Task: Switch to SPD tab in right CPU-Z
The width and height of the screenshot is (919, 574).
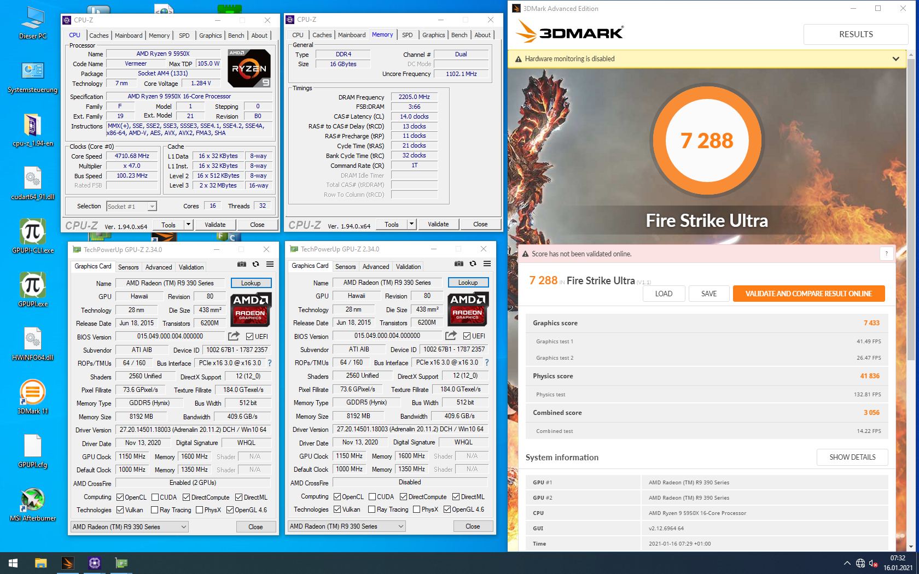Action: point(408,35)
